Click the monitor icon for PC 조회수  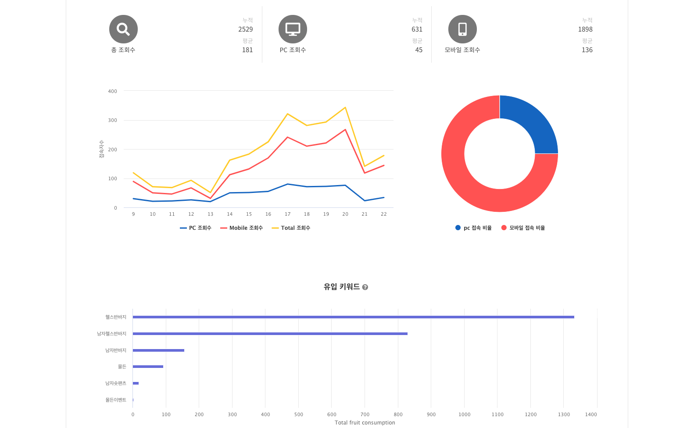[x=293, y=29]
